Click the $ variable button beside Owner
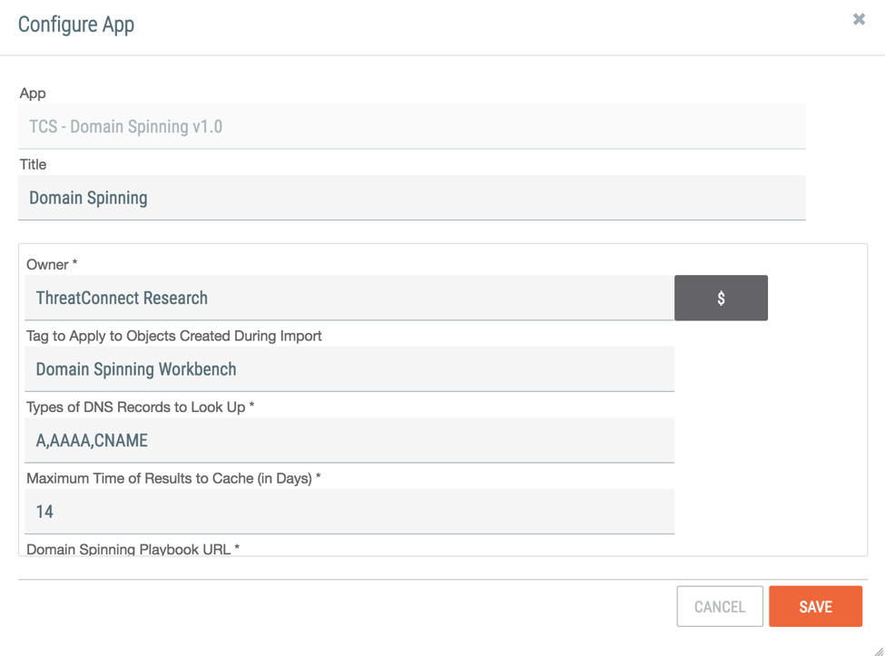Screen dimensions: 885x656 tap(721, 298)
